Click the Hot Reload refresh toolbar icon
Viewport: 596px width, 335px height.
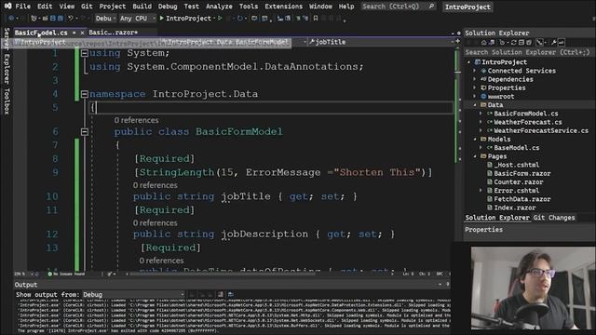pyautogui.click(x=240, y=19)
